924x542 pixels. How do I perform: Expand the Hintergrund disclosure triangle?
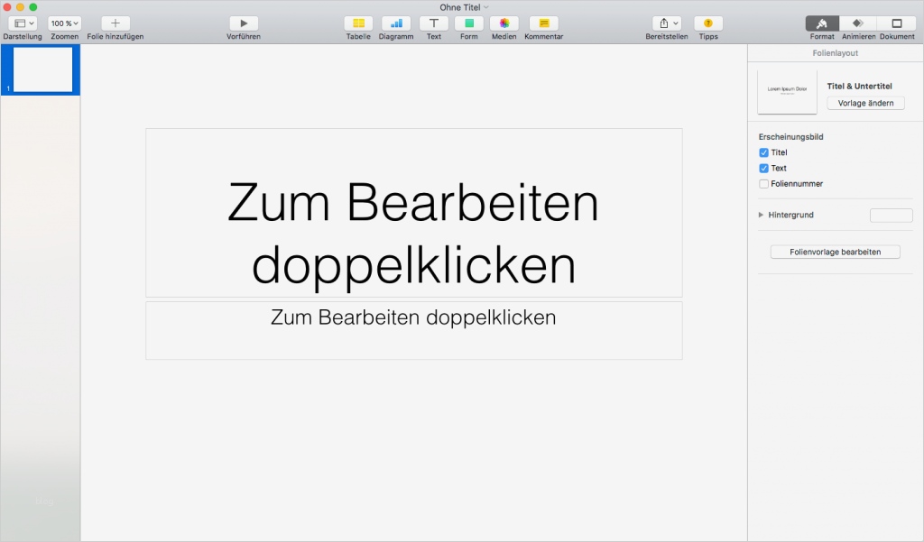click(759, 215)
